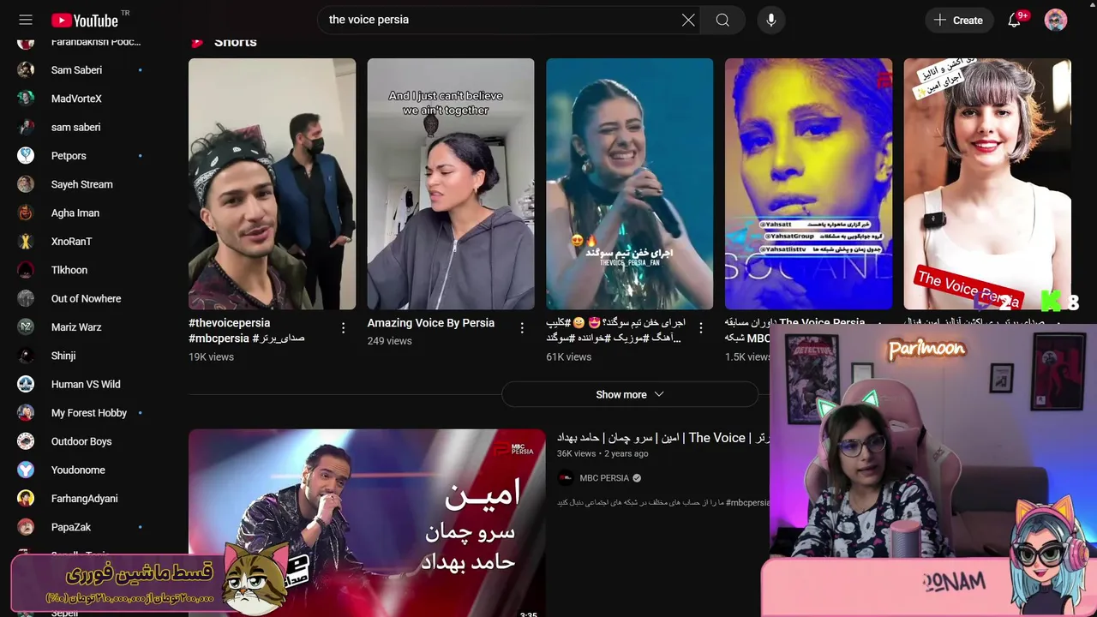Image resolution: width=1097 pixels, height=617 pixels.
Task: Clear the search query text
Action: click(x=688, y=20)
